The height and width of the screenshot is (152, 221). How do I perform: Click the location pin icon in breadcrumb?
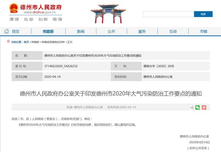pos(9,42)
